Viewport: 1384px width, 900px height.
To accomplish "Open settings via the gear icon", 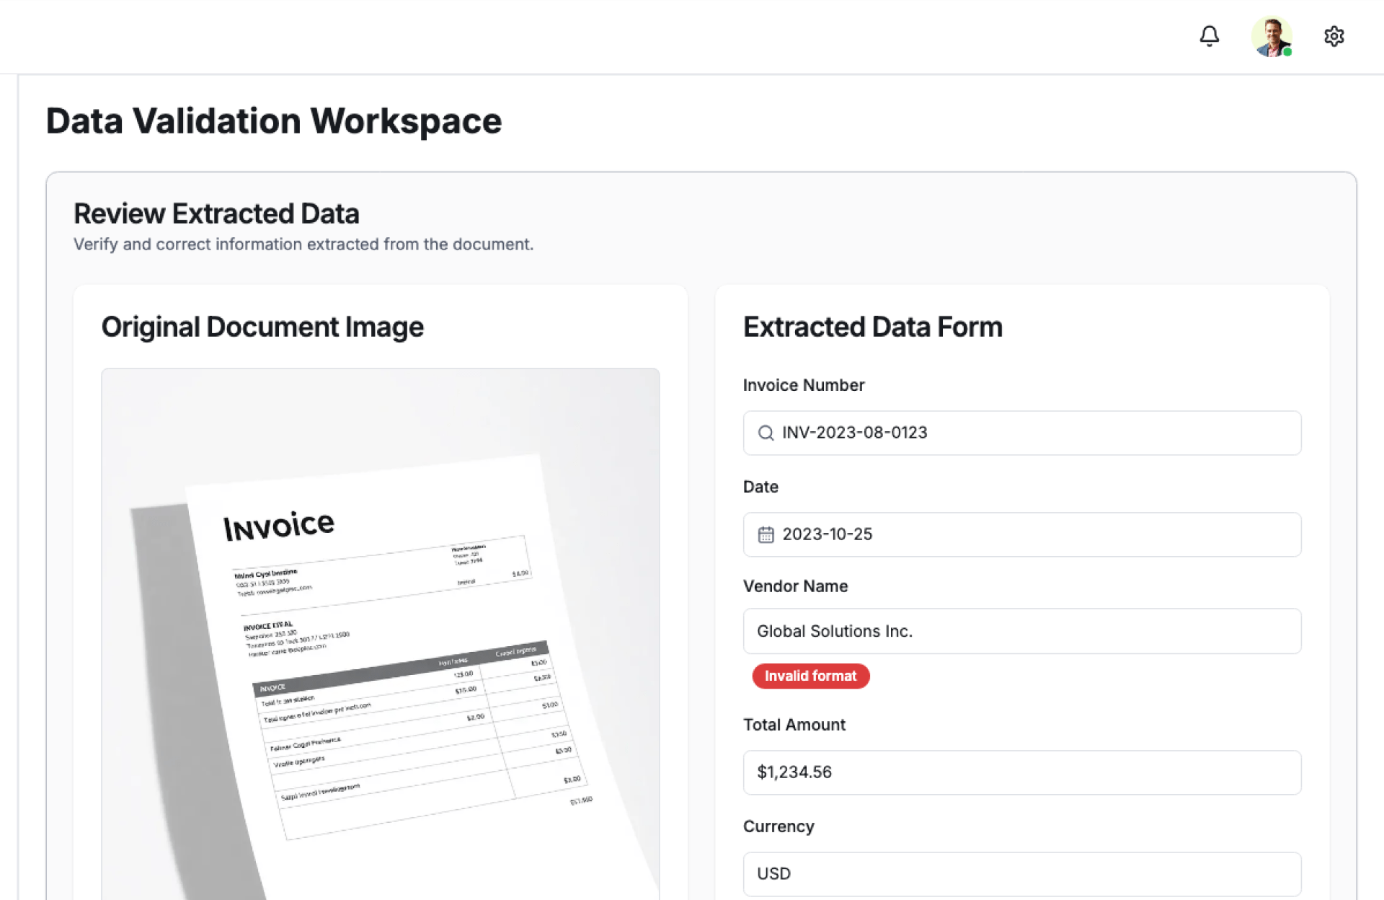I will pyautogui.click(x=1334, y=36).
